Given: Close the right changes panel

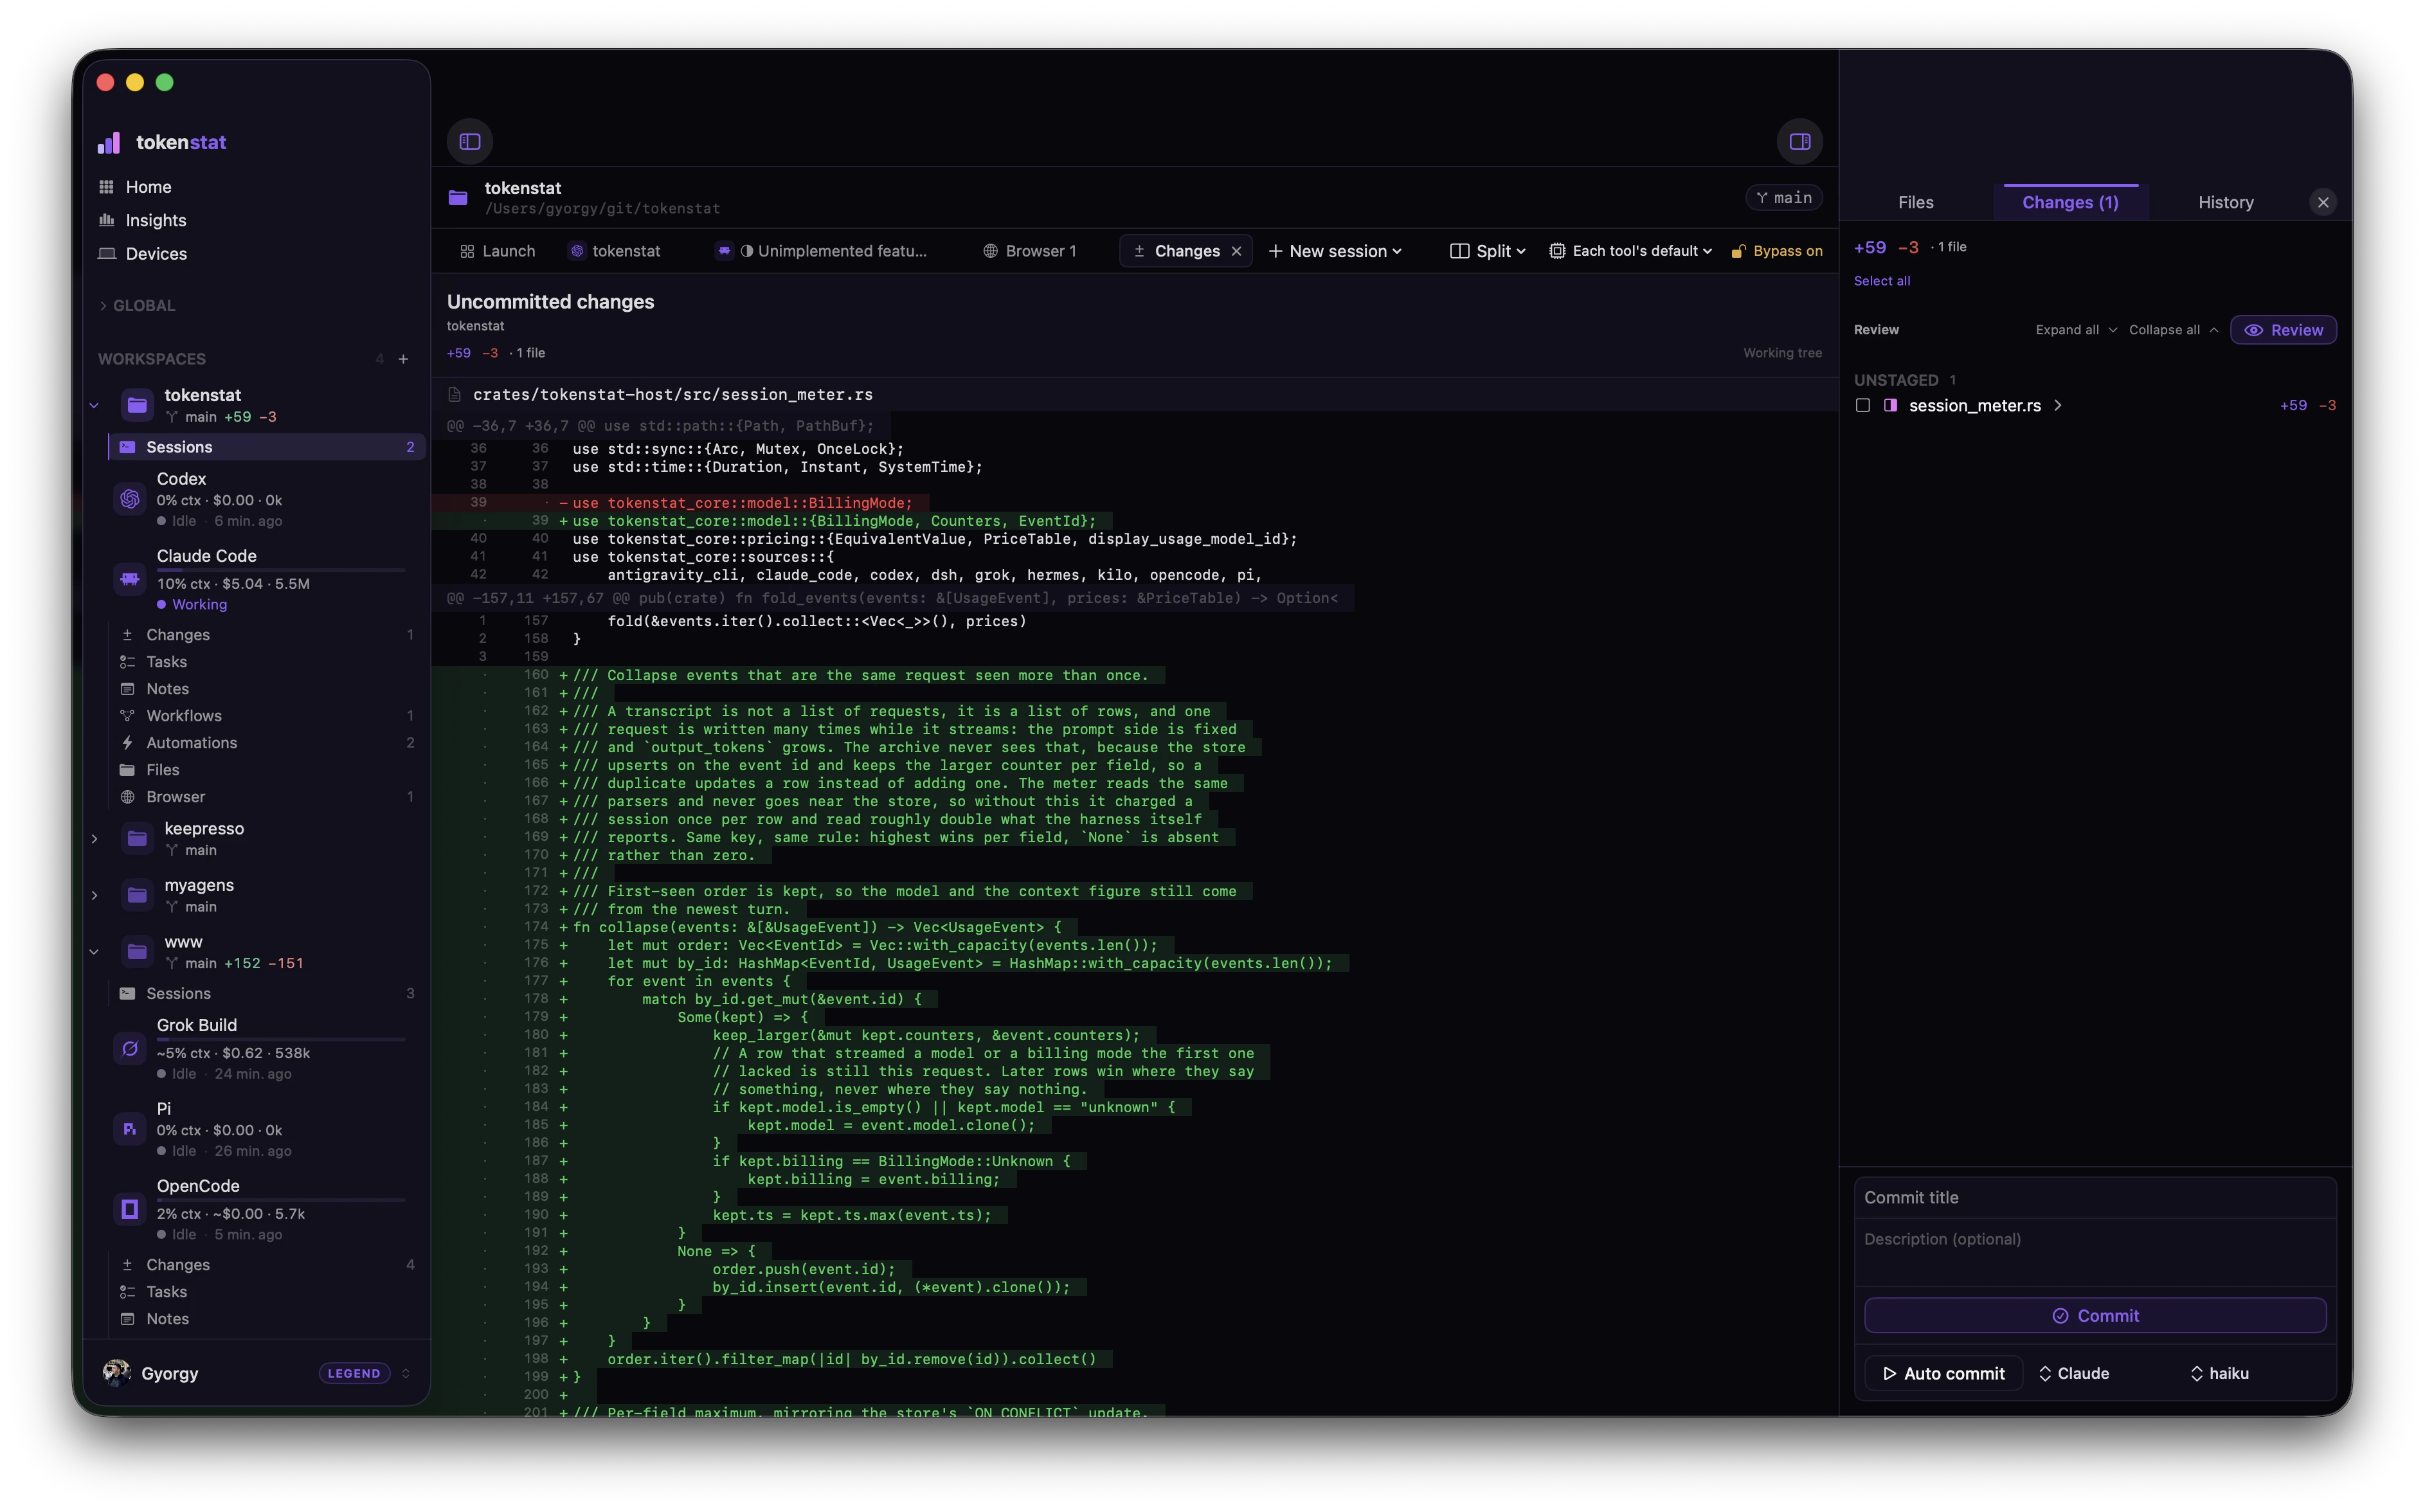Looking at the screenshot, I should (x=2322, y=202).
